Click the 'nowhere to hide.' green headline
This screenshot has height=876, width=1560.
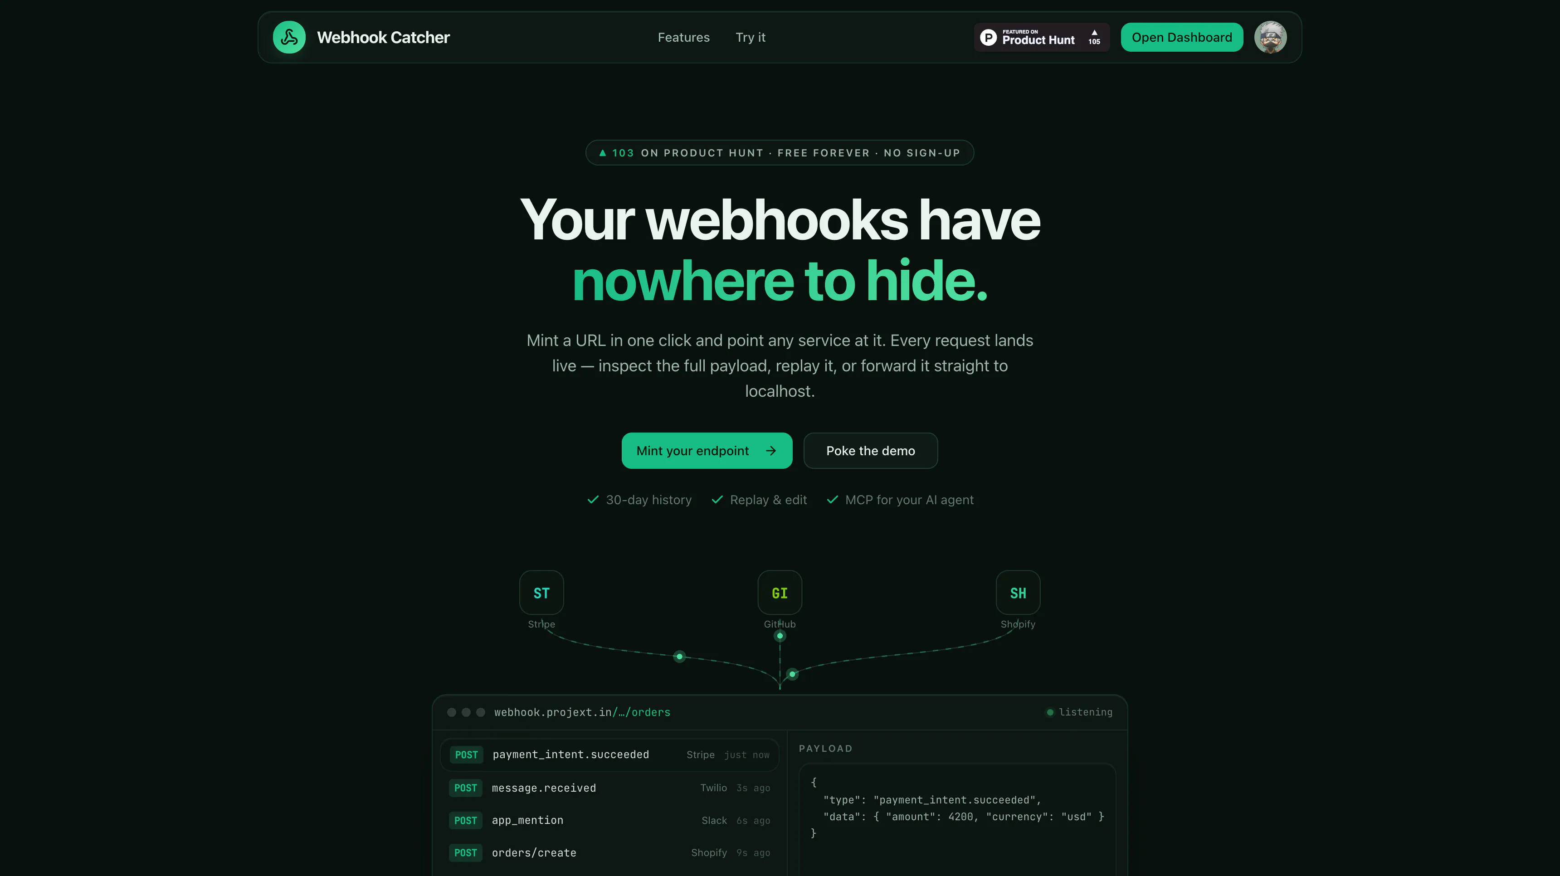pos(780,280)
